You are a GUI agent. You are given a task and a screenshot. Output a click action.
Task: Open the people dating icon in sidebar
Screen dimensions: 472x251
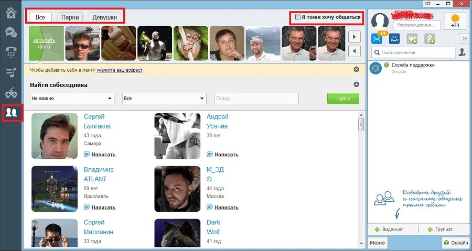click(x=11, y=113)
